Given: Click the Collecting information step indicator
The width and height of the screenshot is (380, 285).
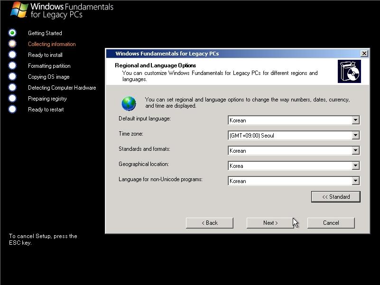Looking at the screenshot, I should (x=12, y=44).
